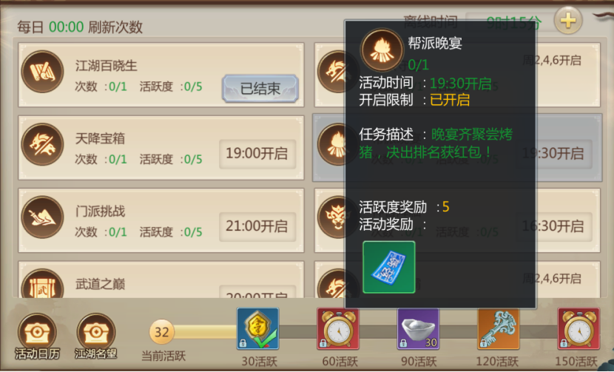
Task: Select the 60活跃 alarm clock reward
Action: point(338,328)
